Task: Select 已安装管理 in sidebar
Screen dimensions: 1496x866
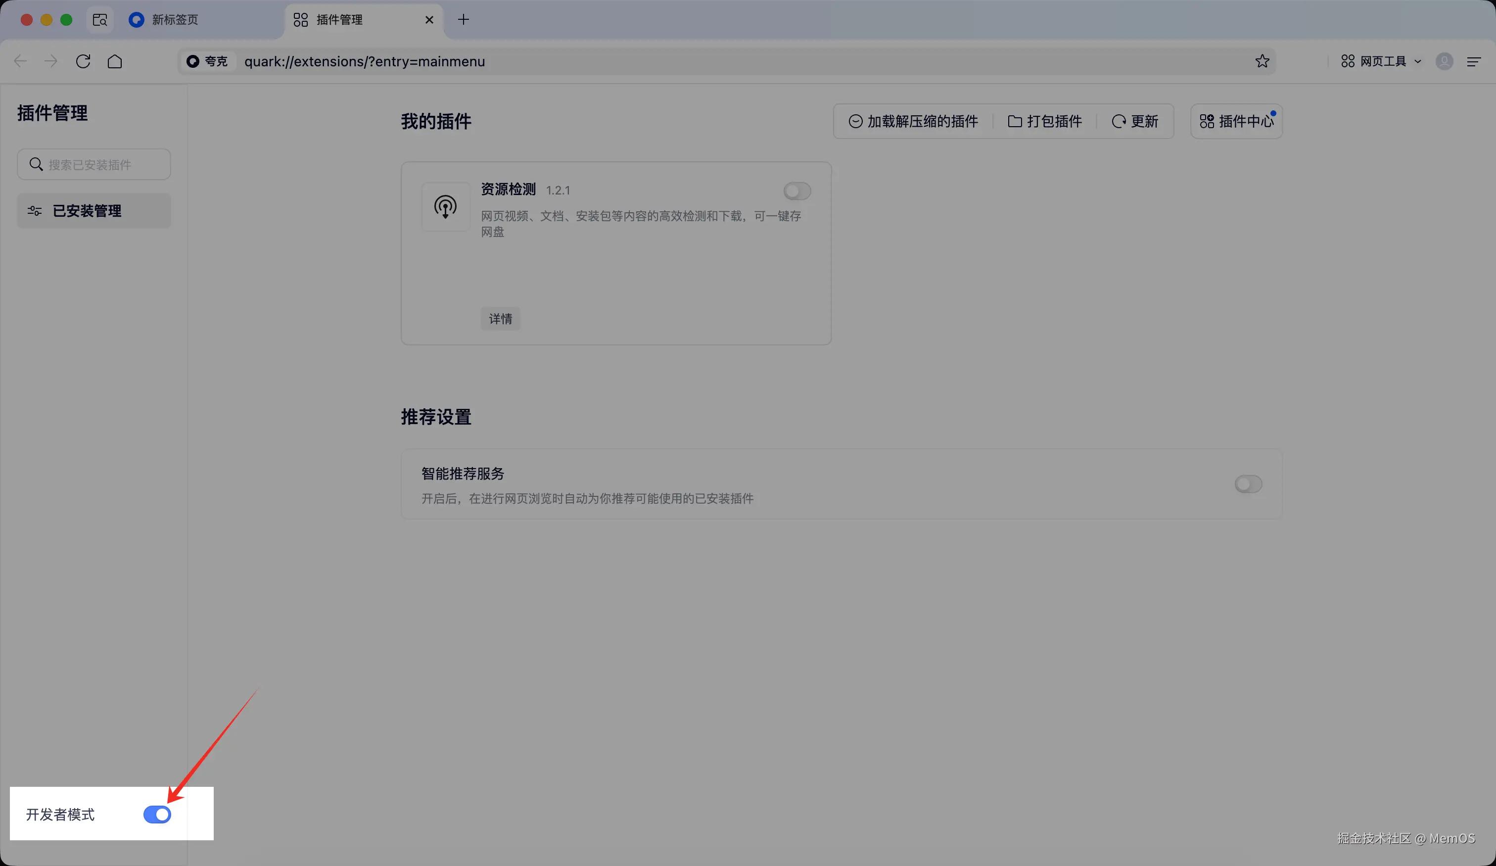Action: tap(94, 211)
